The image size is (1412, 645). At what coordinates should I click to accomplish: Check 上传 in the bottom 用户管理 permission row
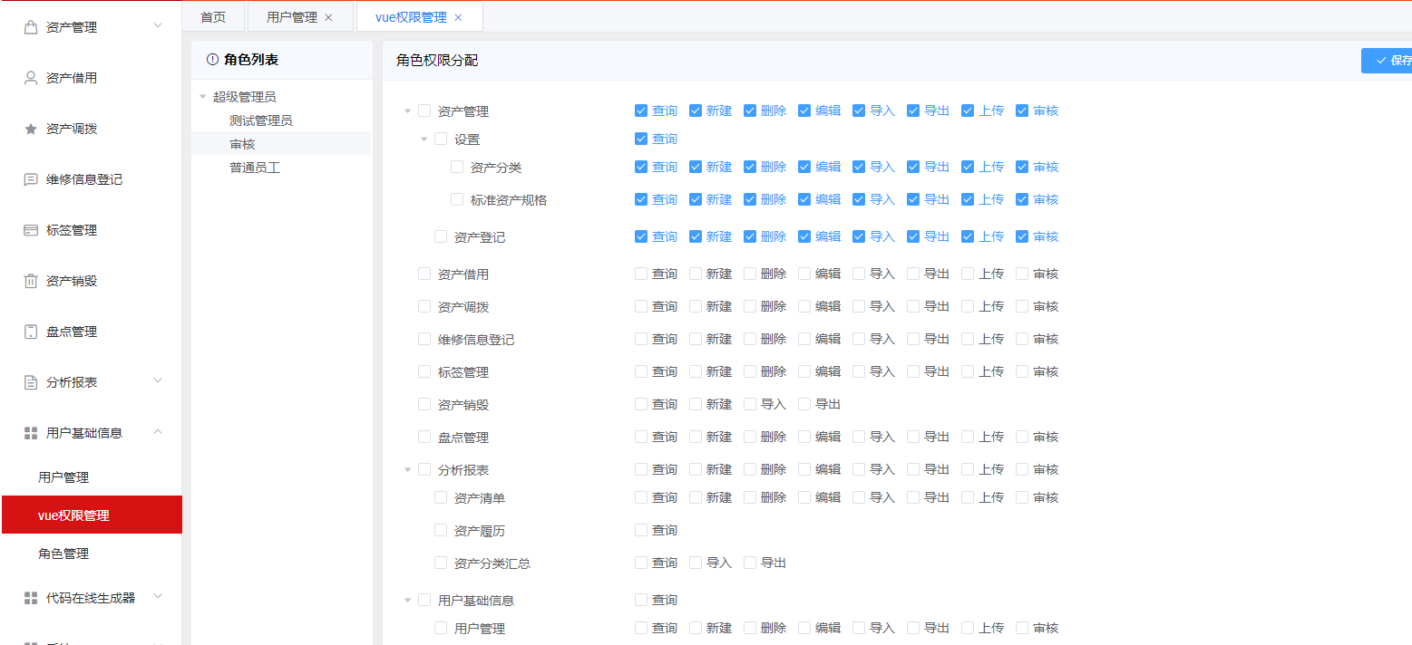[968, 628]
